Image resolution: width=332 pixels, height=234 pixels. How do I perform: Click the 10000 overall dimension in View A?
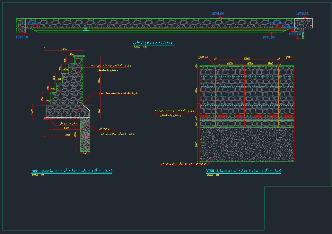(x=247, y=59)
